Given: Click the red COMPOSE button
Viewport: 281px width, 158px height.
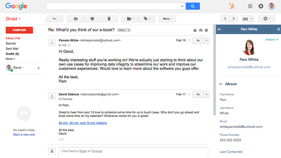Looking at the screenshot, I should [x=19, y=30].
